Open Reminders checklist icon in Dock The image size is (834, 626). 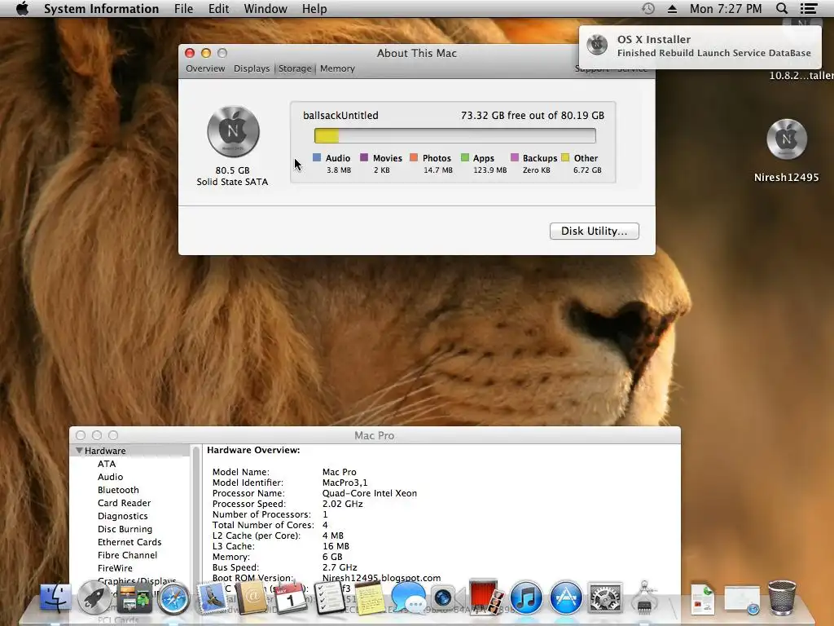[330, 597]
